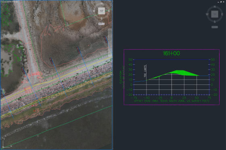Select South on right viewport ViewCube compass
This screenshot has width=226, height=150.
(215, 22)
